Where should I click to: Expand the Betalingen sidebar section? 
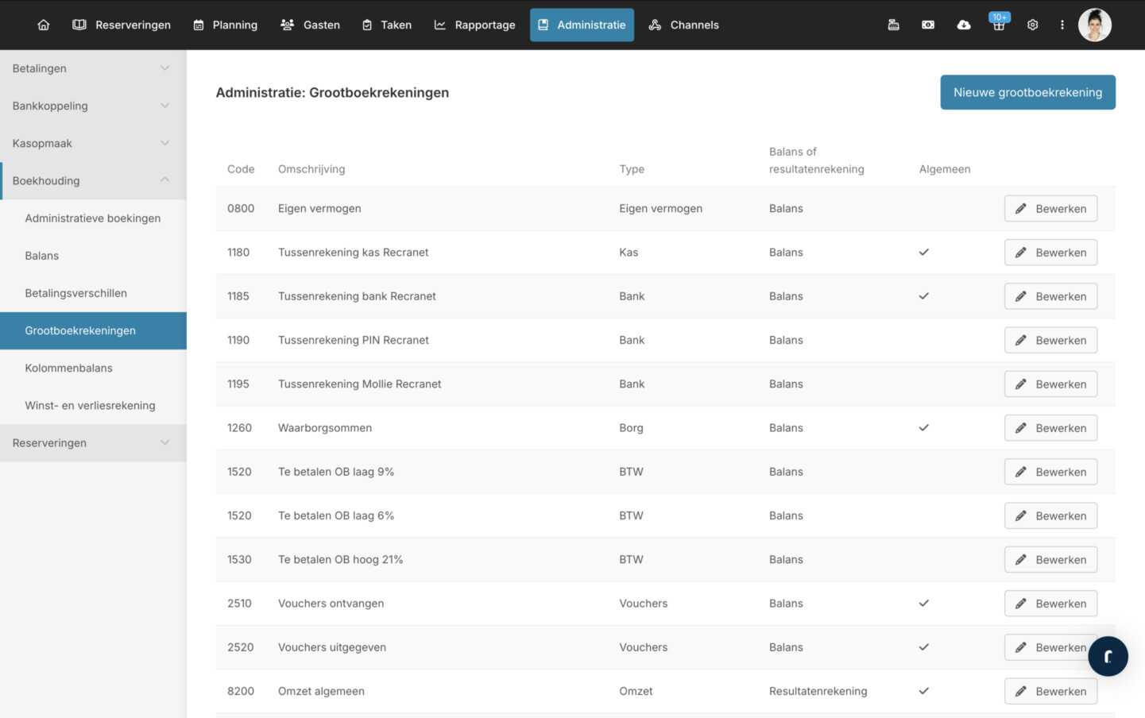[93, 68]
